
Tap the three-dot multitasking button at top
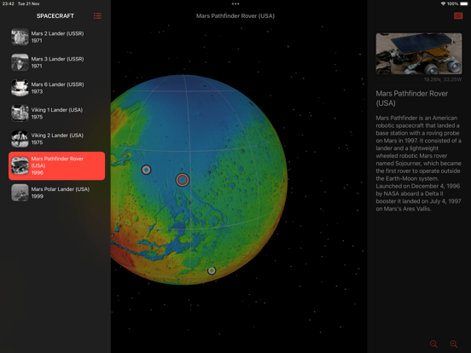coord(235,4)
